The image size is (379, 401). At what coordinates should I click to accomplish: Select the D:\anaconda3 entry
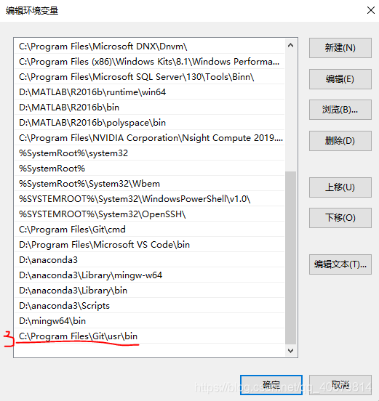[150, 260]
